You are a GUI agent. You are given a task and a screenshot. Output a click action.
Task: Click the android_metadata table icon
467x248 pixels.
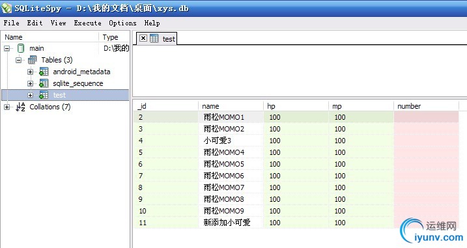[44, 72]
